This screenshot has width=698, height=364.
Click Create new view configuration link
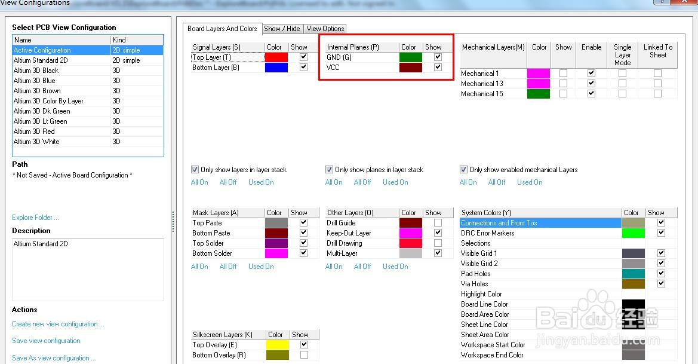(58, 324)
